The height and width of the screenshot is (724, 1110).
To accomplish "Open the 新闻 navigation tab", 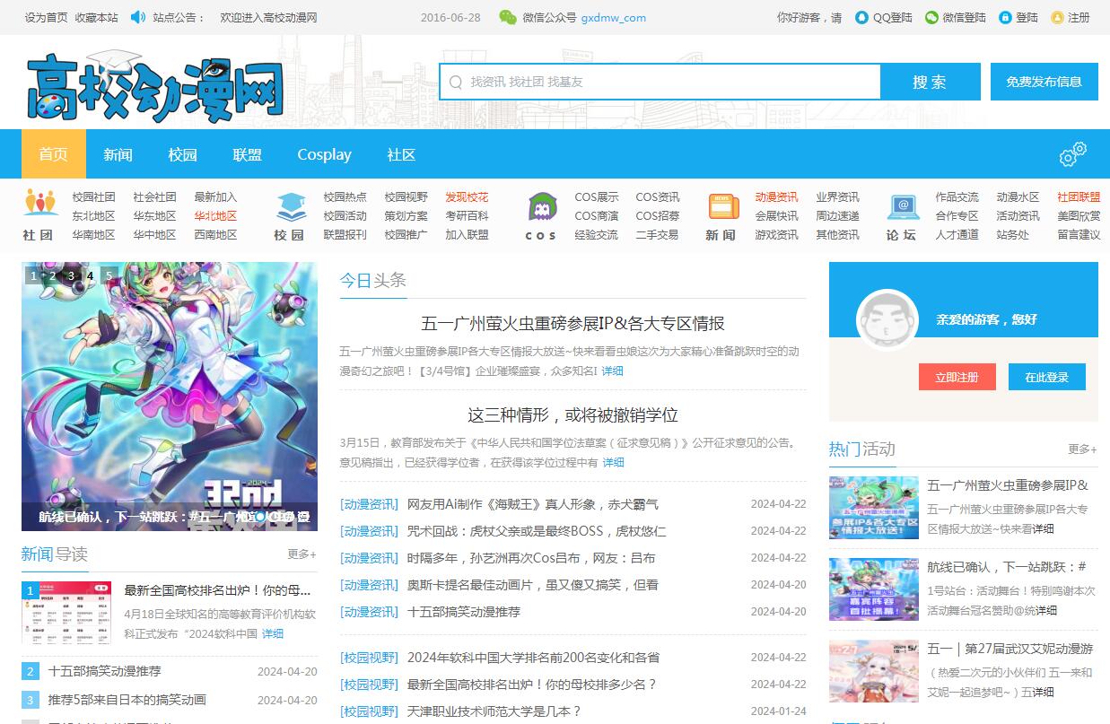I will 118,154.
